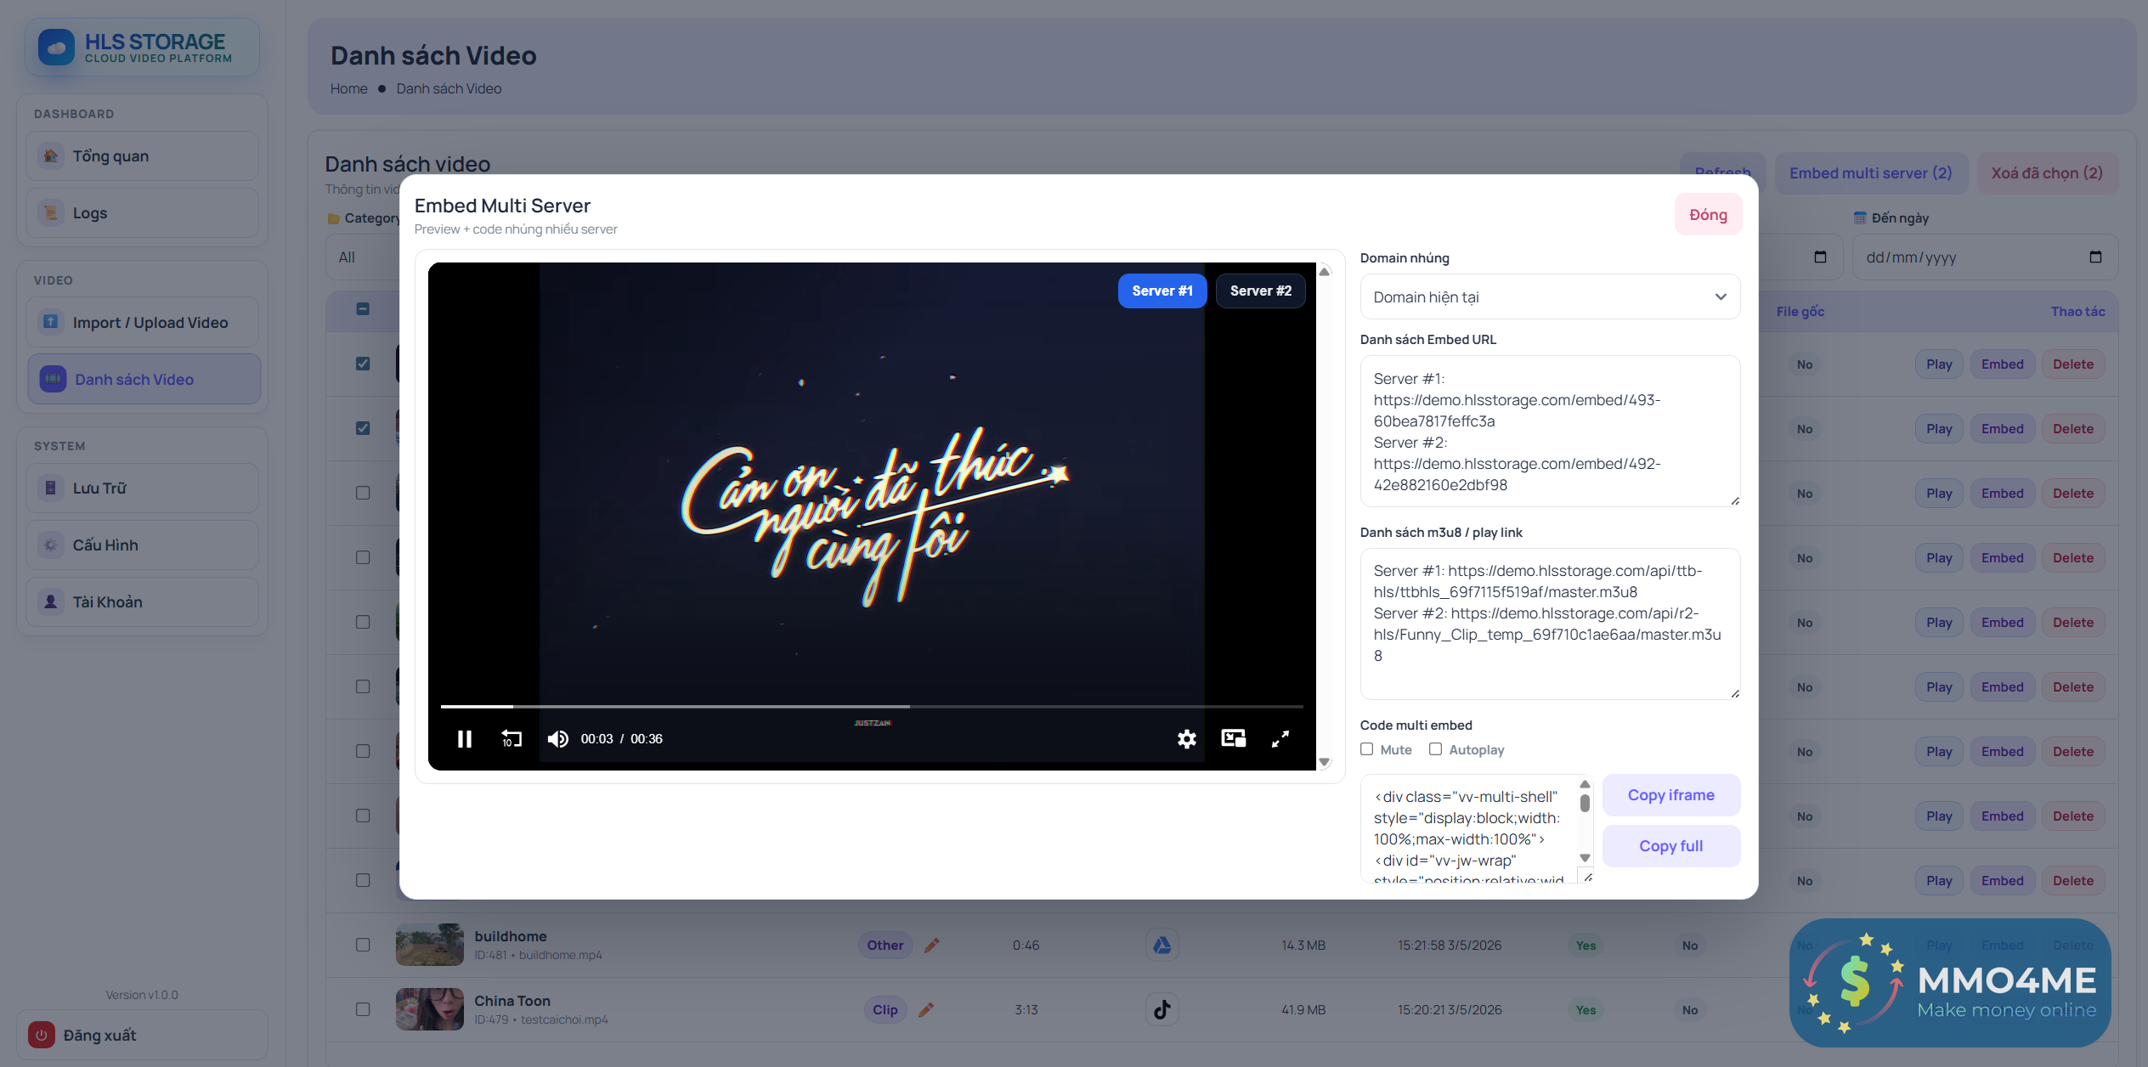Switch to Server #1

1162,291
